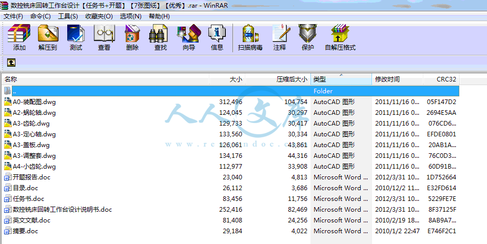Select the file name 目录.doc
This screenshot has height=244, width=487.
(x=26, y=188)
